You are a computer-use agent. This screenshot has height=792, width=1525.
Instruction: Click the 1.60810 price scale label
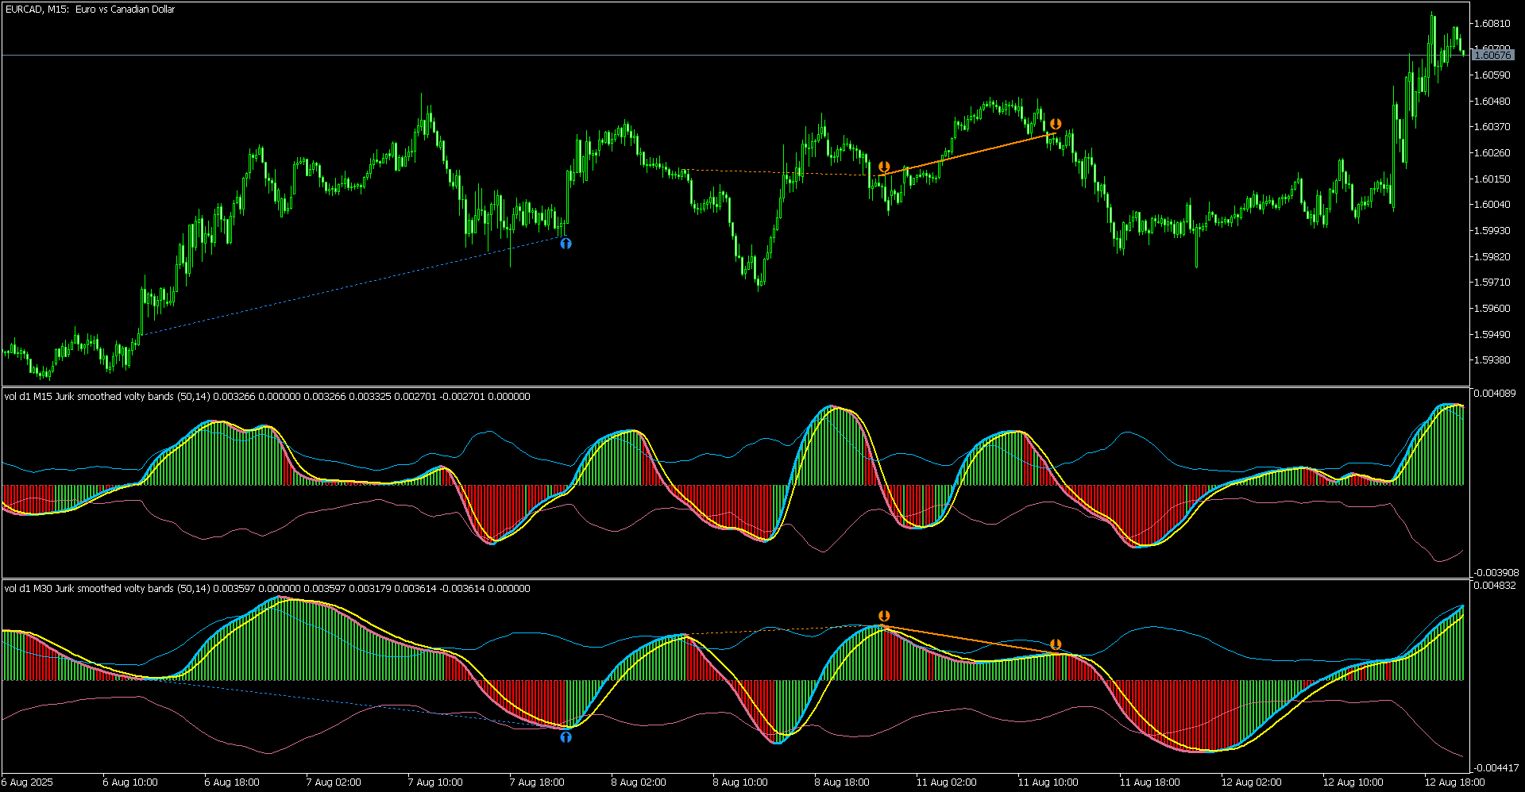pyautogui.click(x=1492, y=24)
